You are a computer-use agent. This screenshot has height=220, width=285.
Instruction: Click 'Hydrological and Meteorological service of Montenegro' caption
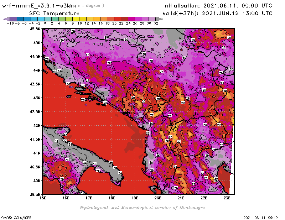[142, 208]
